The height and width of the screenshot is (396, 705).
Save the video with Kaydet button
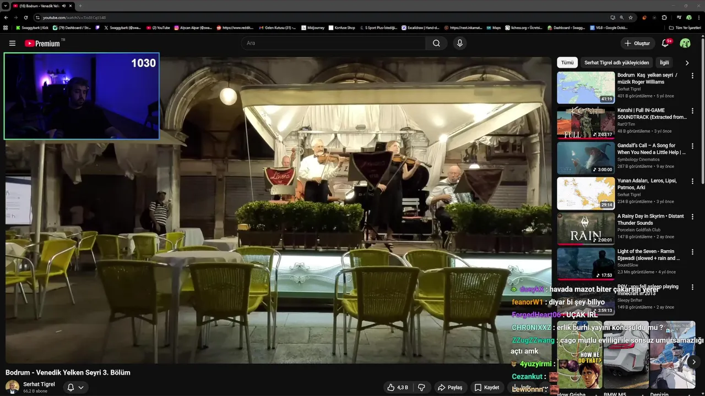(x=487, y=387)
